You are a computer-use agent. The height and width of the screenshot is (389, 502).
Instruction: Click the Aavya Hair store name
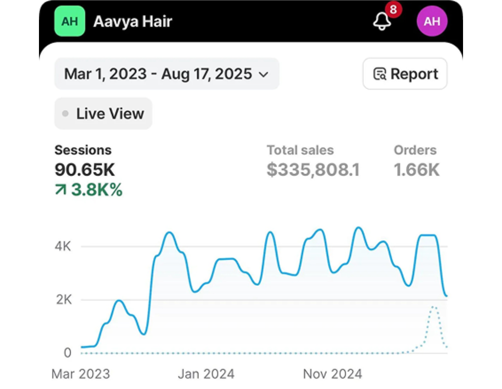pos(132,21)
